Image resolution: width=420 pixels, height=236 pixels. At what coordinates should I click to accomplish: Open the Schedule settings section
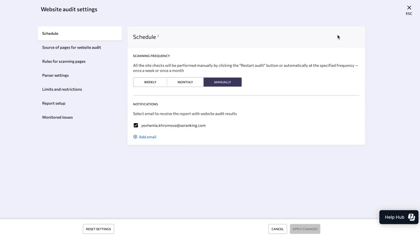[80, 33]
